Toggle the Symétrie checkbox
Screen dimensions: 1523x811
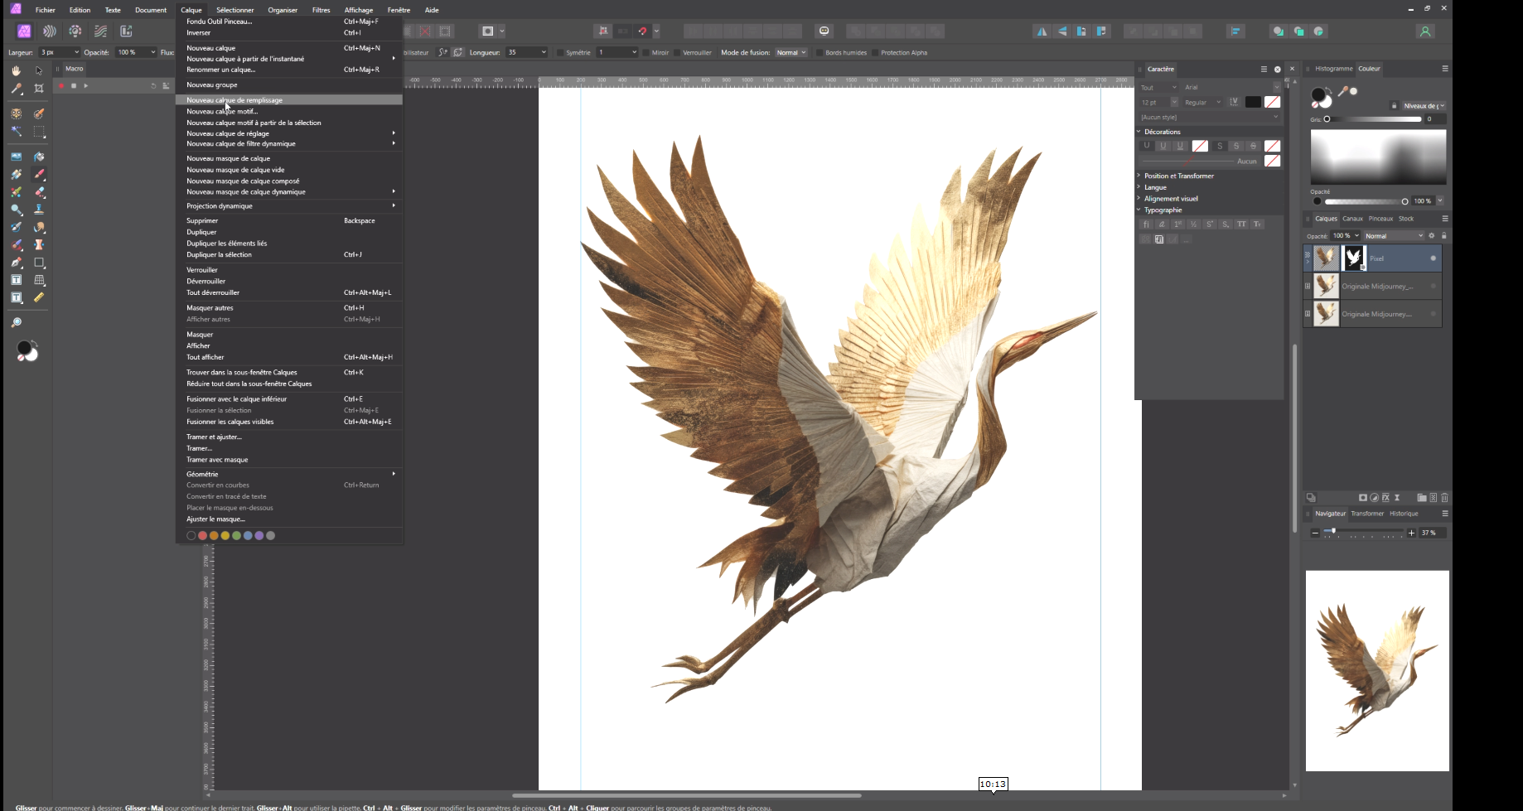(x=560, y=53)
